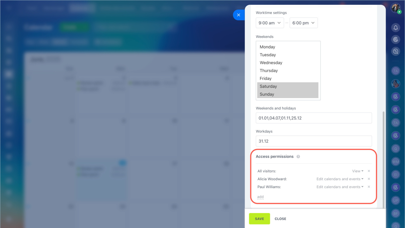The height and width of the screenshot is (228, 405).
Task: Click the green SAVE button
Action: (259, 219)
